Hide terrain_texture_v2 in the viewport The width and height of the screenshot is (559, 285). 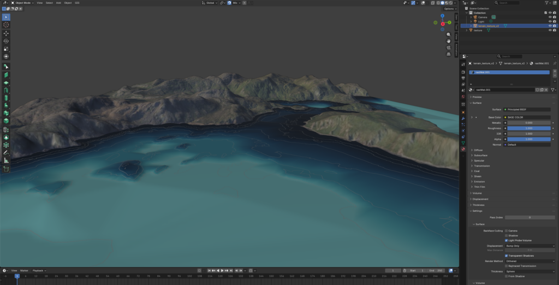coord(550,26)
